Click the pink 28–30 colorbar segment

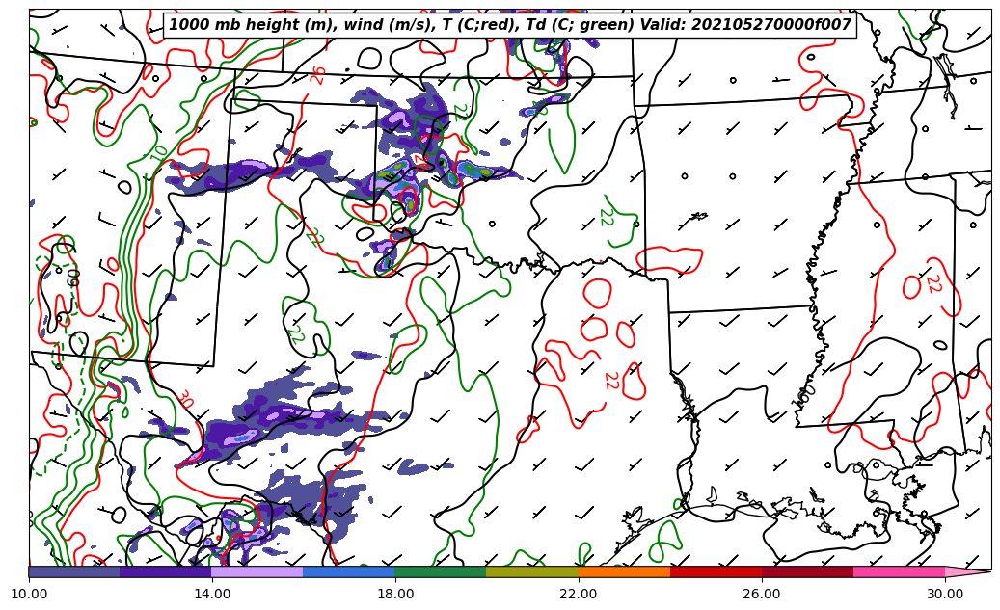click(x=899, y=571)
